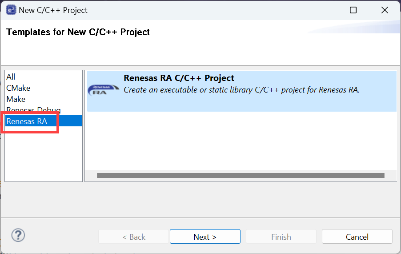Click the e2 studio title bar icon

tap(11, 10)
